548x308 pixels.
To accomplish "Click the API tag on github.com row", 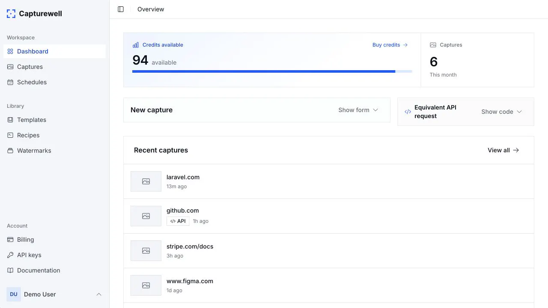I will tap(178, 221).
